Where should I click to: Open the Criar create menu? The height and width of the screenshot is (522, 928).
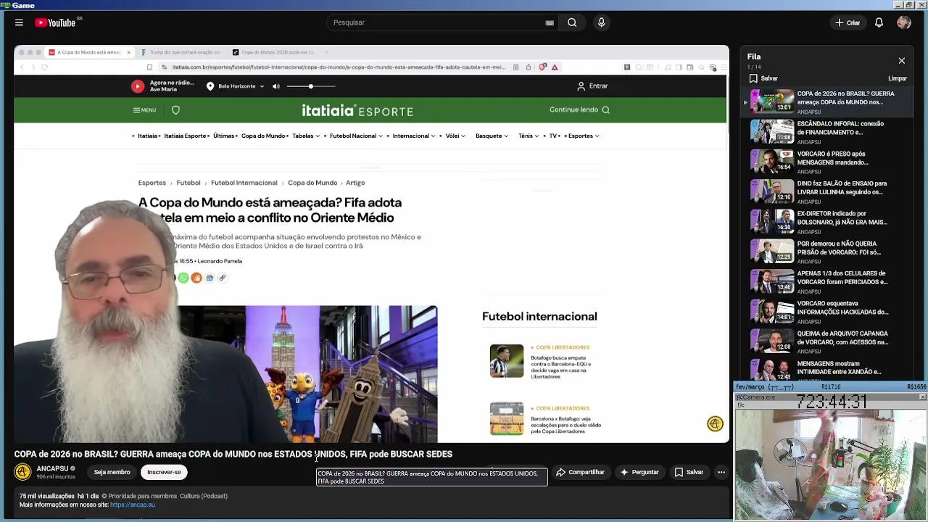pyautogui.click(x=848, y=22)
